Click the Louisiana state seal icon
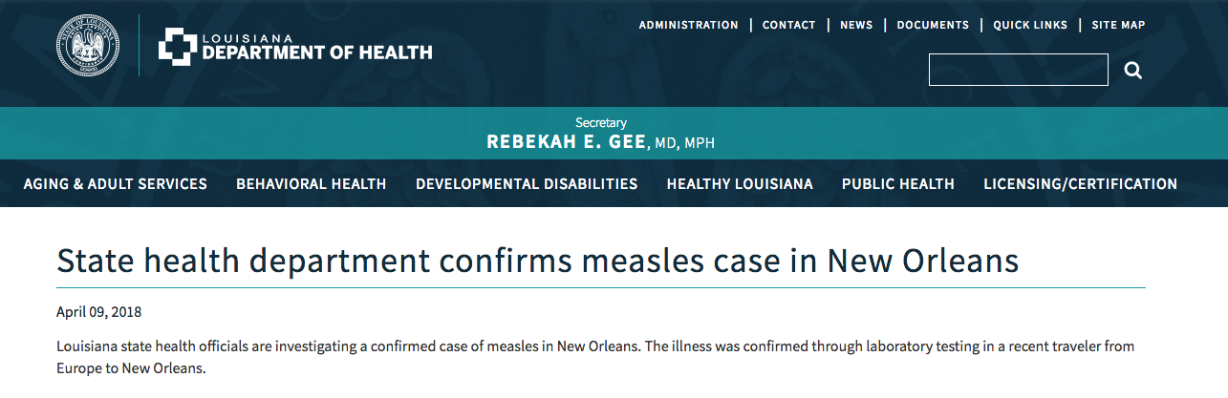The height and width of the screenshot is (398, 1228). pyautogui.click(x=87, y=46)
